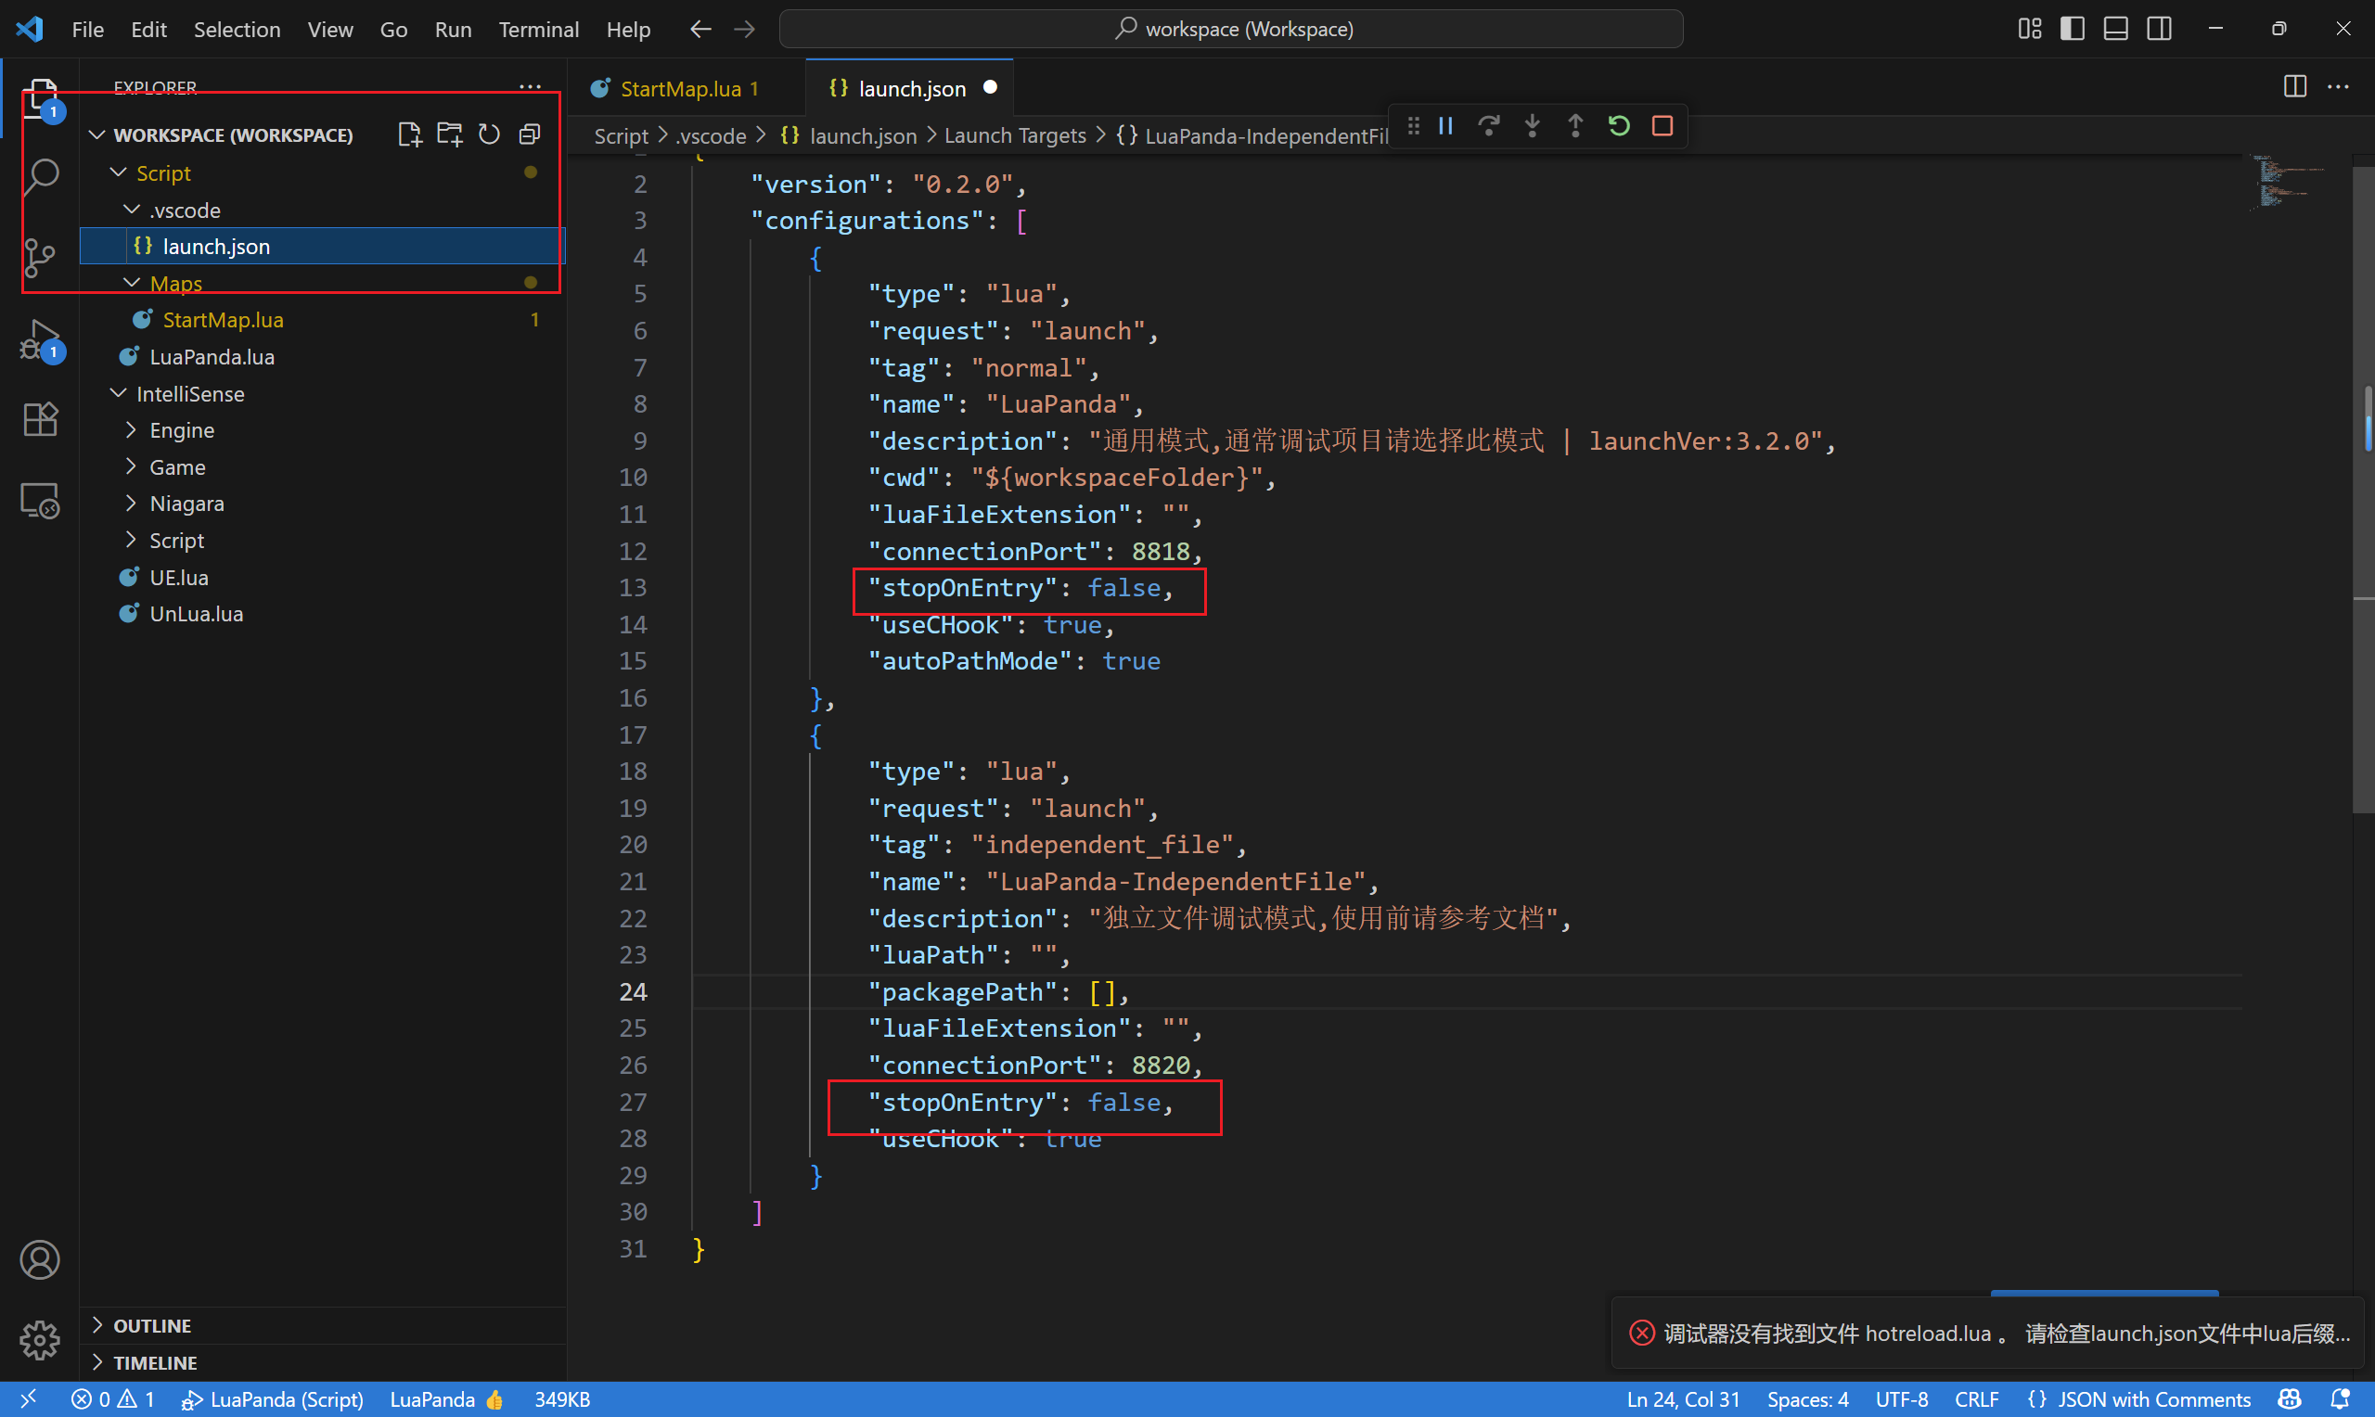This screenshot has width=2375, height=1417.
Task: Toggle secondary side bar layout button
Action: pyautogui.click(x=2158, y=29)
